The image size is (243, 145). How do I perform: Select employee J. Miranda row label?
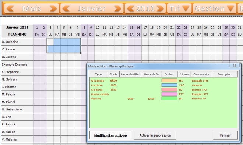[x=17, y=87]
